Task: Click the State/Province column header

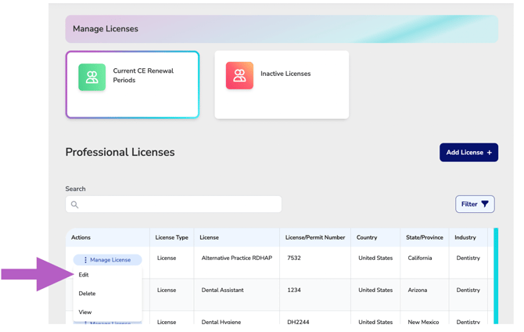Action: pyautogui.click(x=424, y=237)
